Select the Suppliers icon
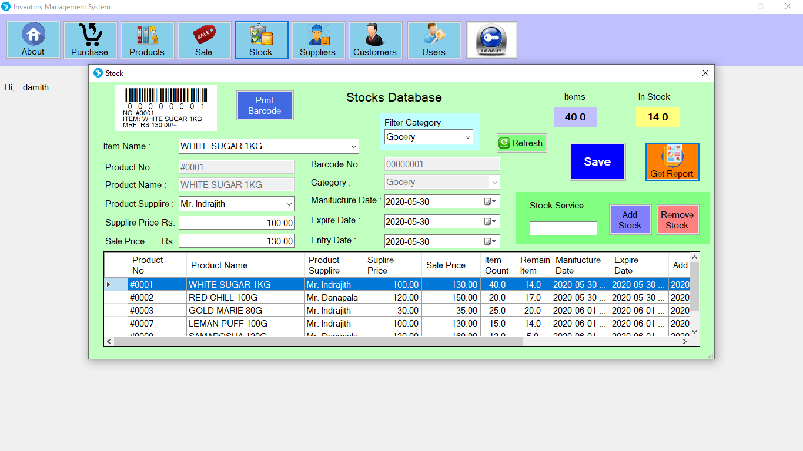 [318, 39]
